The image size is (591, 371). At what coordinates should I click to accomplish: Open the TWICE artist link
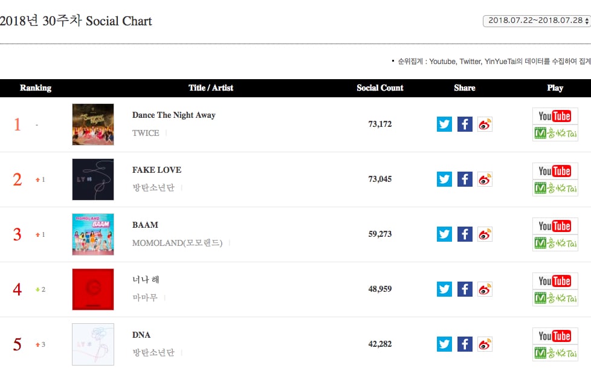[146, 133]
